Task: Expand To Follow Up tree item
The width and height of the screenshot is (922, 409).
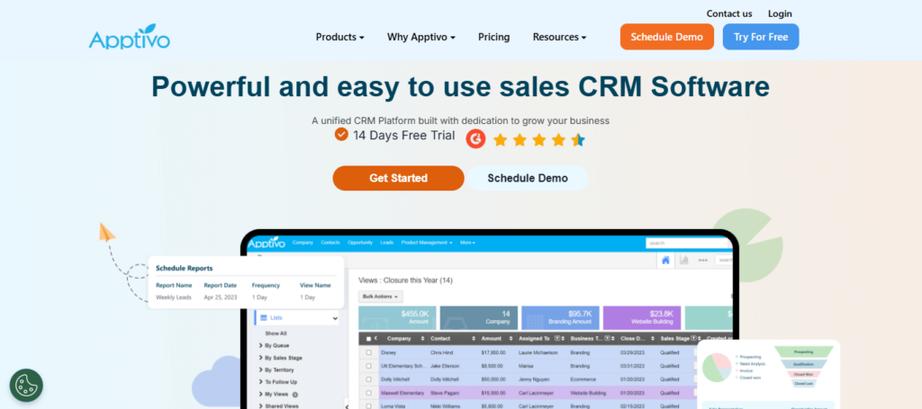Action: [260, 381]
